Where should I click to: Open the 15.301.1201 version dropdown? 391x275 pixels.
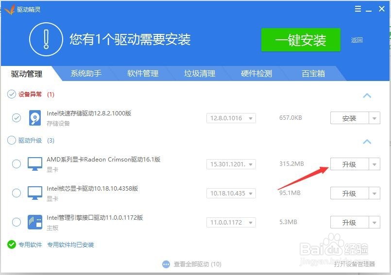tap(231, 164)
